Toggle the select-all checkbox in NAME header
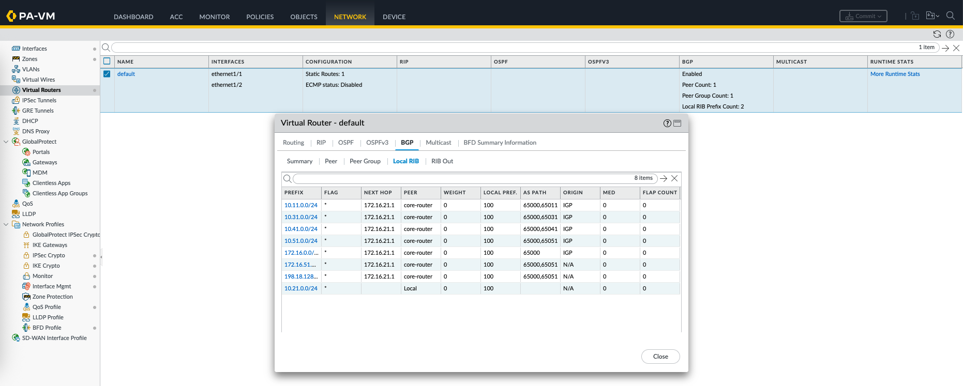This screenshot has width=963, height=386. pyautogui.click(x=107, y=61)
